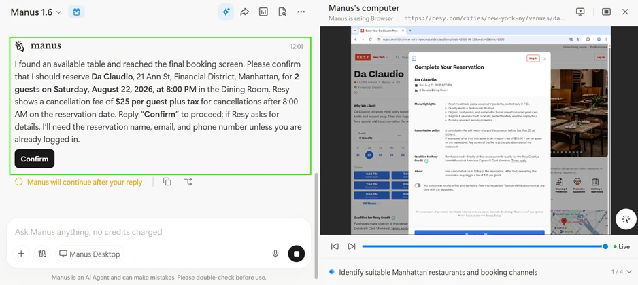This screenshot has height=285, width=638.
Task: Click the blue playback timeline slider handle
Action: [x=605, y=246]
